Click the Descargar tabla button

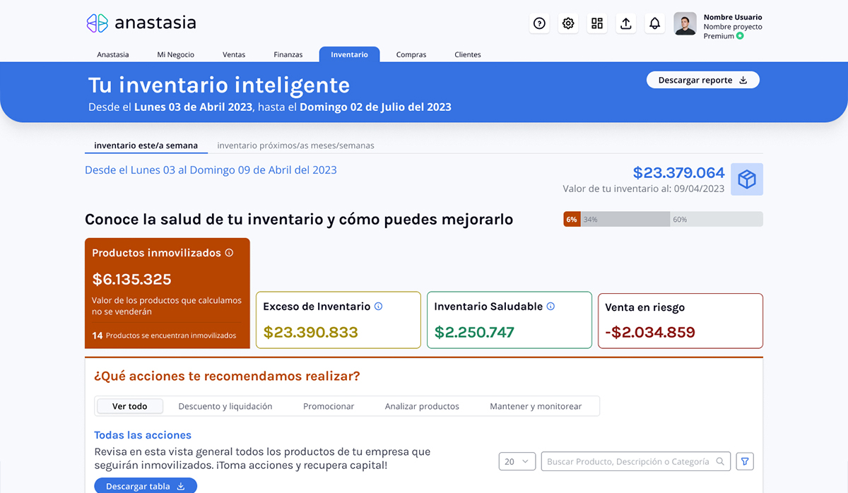point(146,486)
